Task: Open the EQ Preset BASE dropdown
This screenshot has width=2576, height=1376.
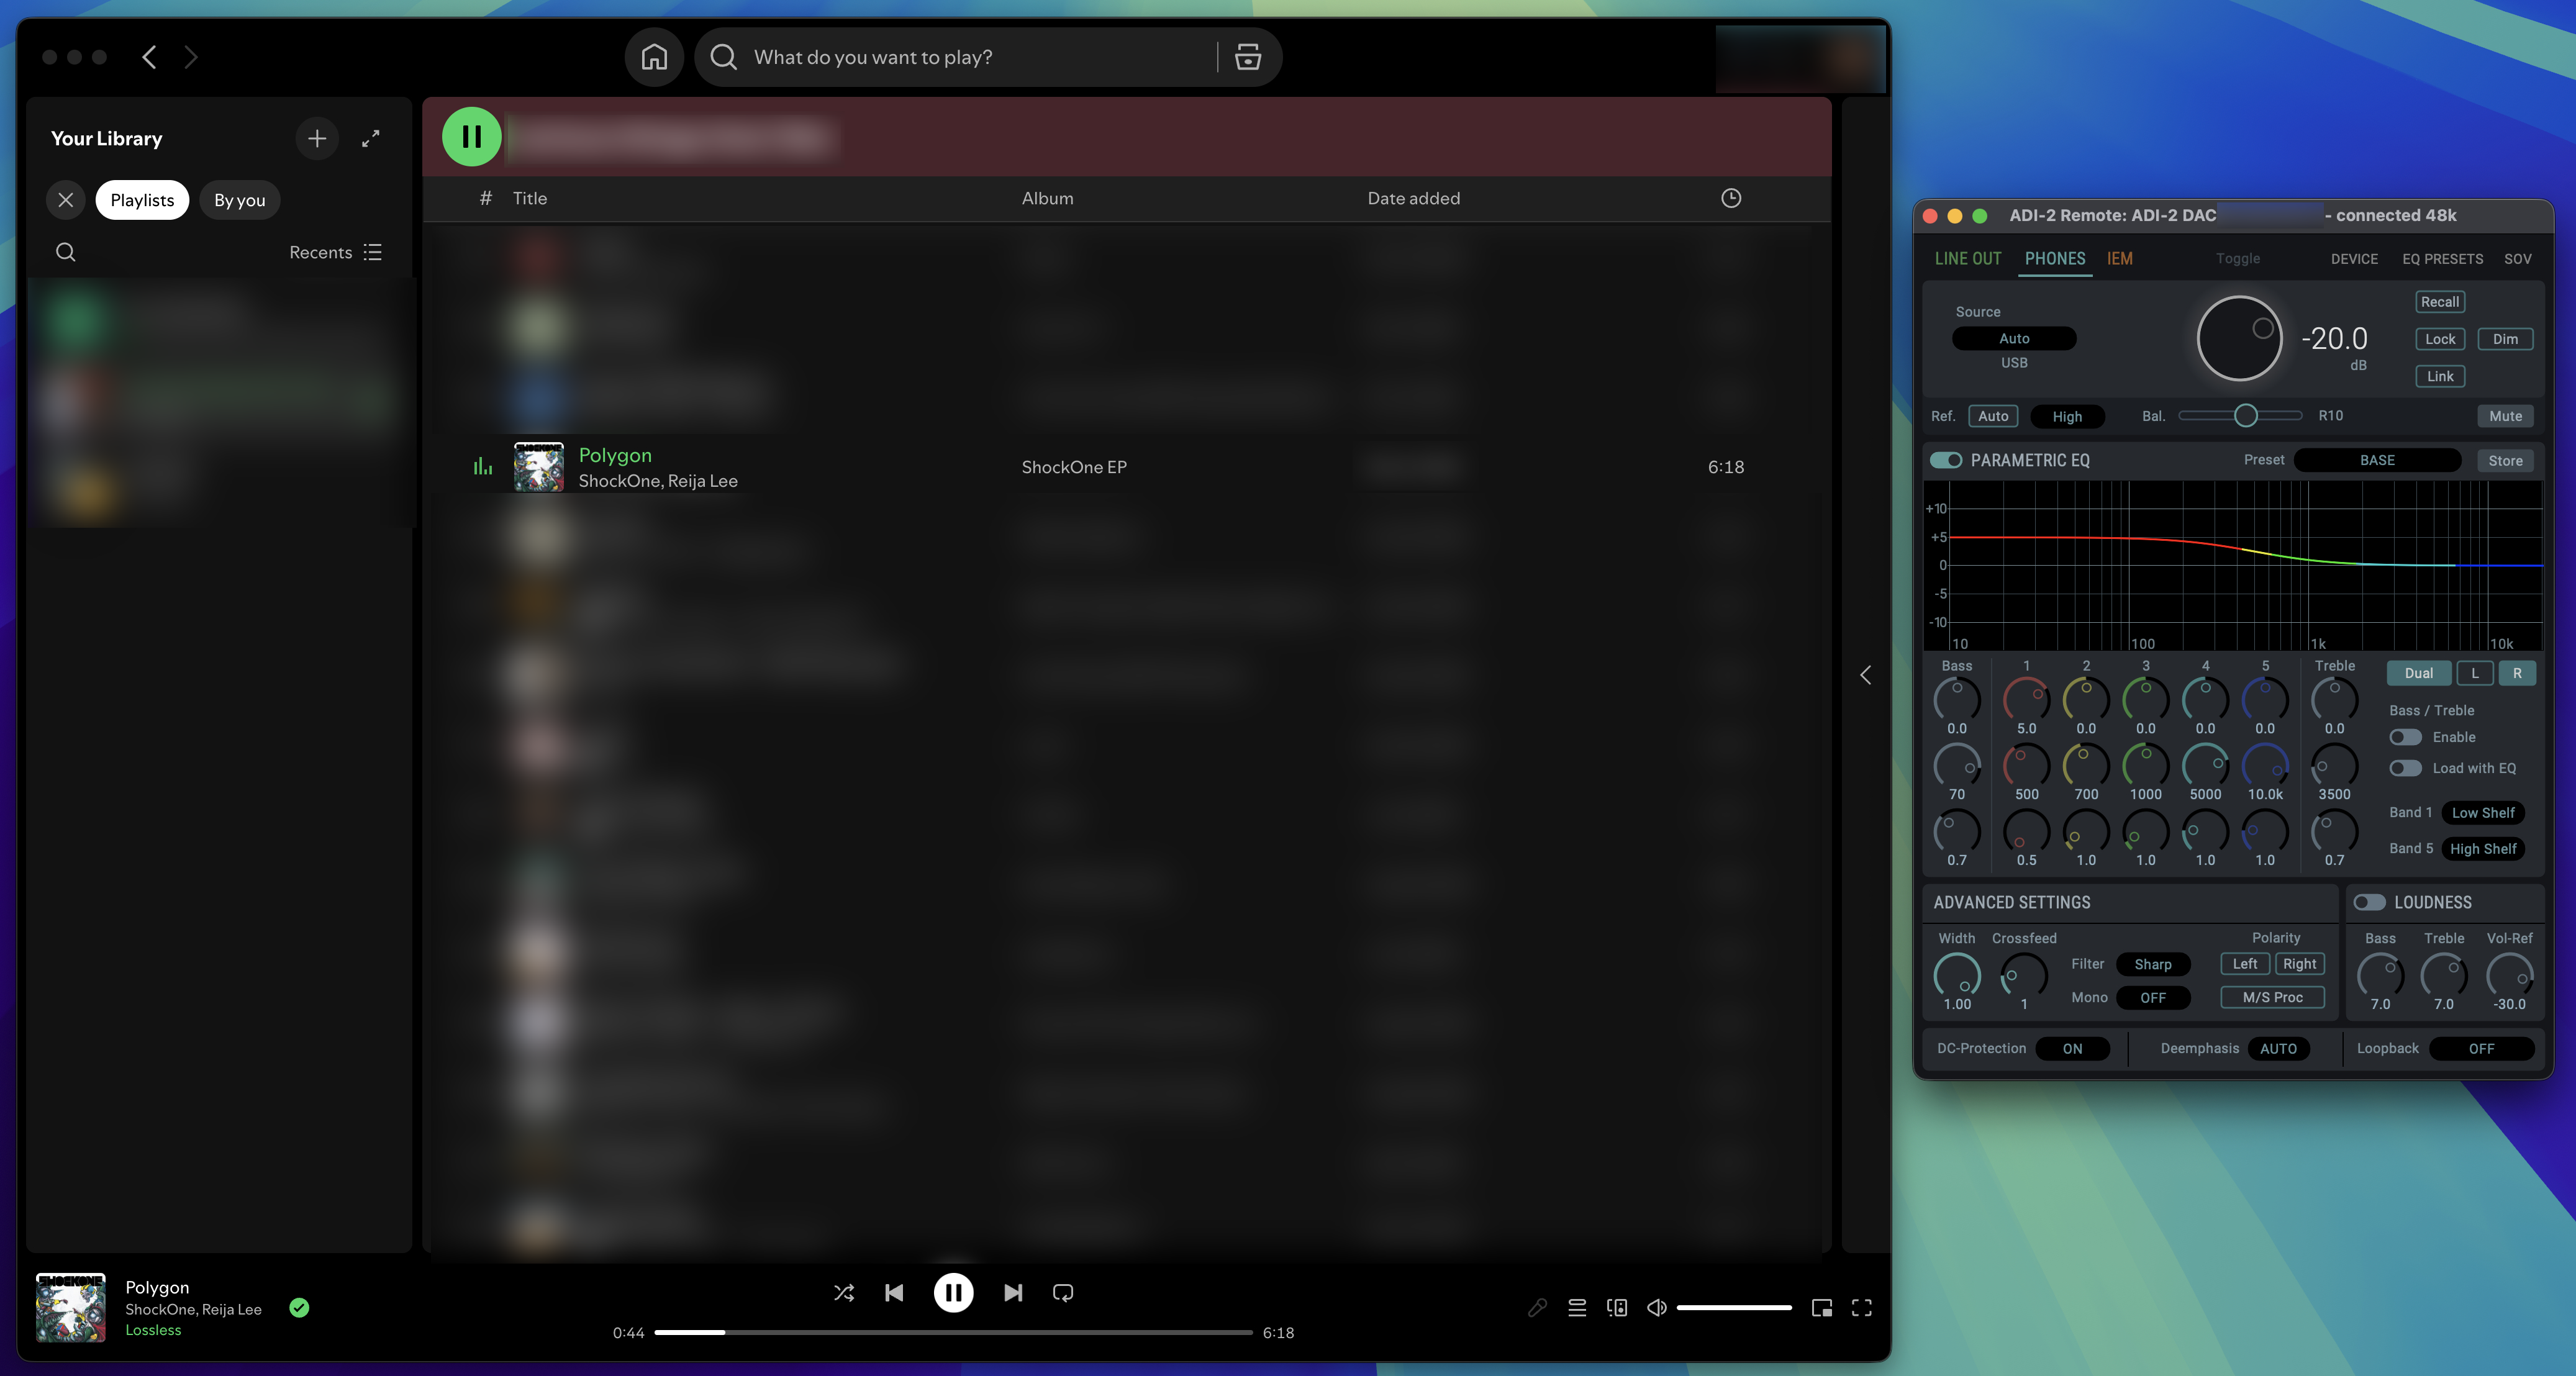Action: (x=2376, y=460)
